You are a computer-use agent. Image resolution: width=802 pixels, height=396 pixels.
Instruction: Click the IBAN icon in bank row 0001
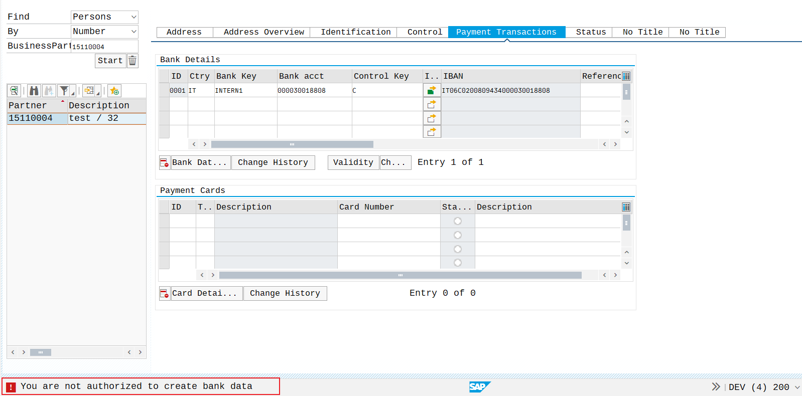(432, 90)
